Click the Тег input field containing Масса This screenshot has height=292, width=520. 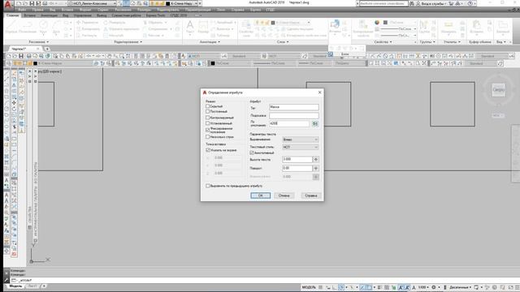click(x=294, y=107)
